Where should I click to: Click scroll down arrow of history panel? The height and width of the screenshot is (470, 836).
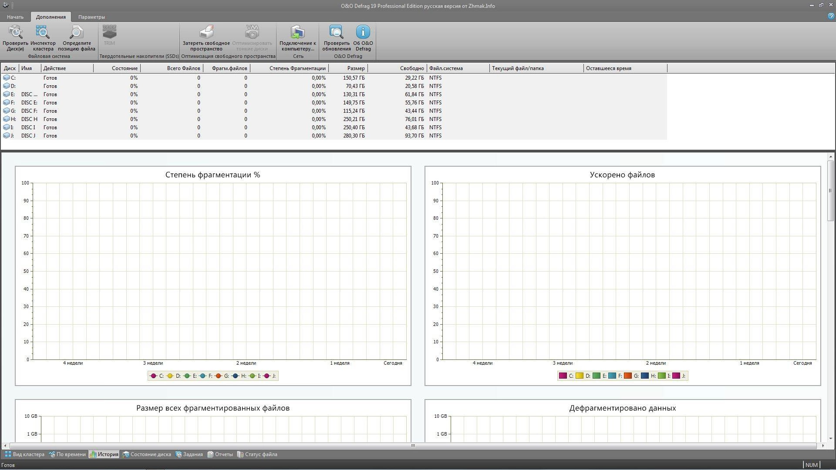point(830,439)
